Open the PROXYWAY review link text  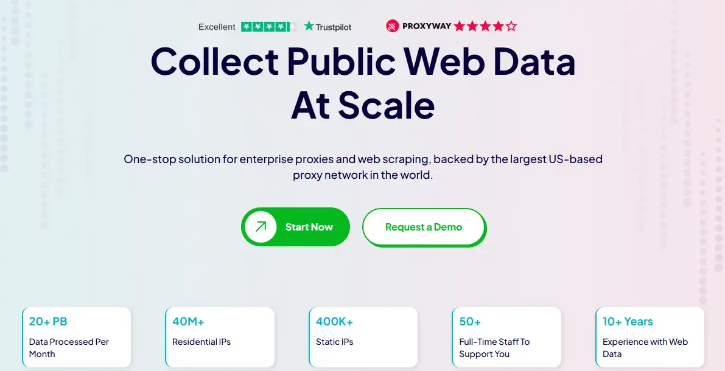[x=426, y=26]
